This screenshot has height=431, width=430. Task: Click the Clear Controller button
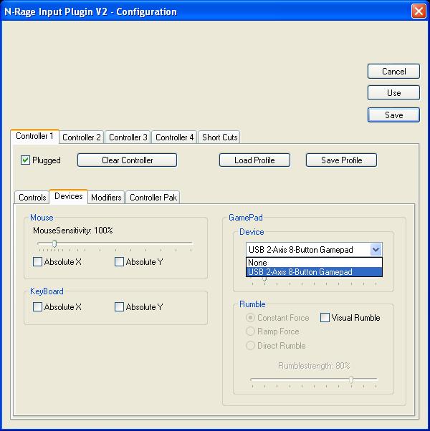pyautogui.click(x=127, y=160)
